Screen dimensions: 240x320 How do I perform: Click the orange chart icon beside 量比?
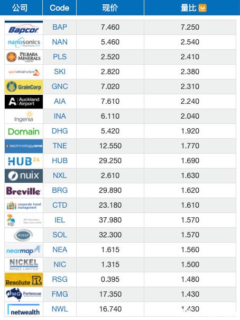(x=202, y=8)
